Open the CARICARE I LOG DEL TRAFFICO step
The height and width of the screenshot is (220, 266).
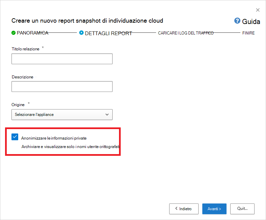click(186, 33)
